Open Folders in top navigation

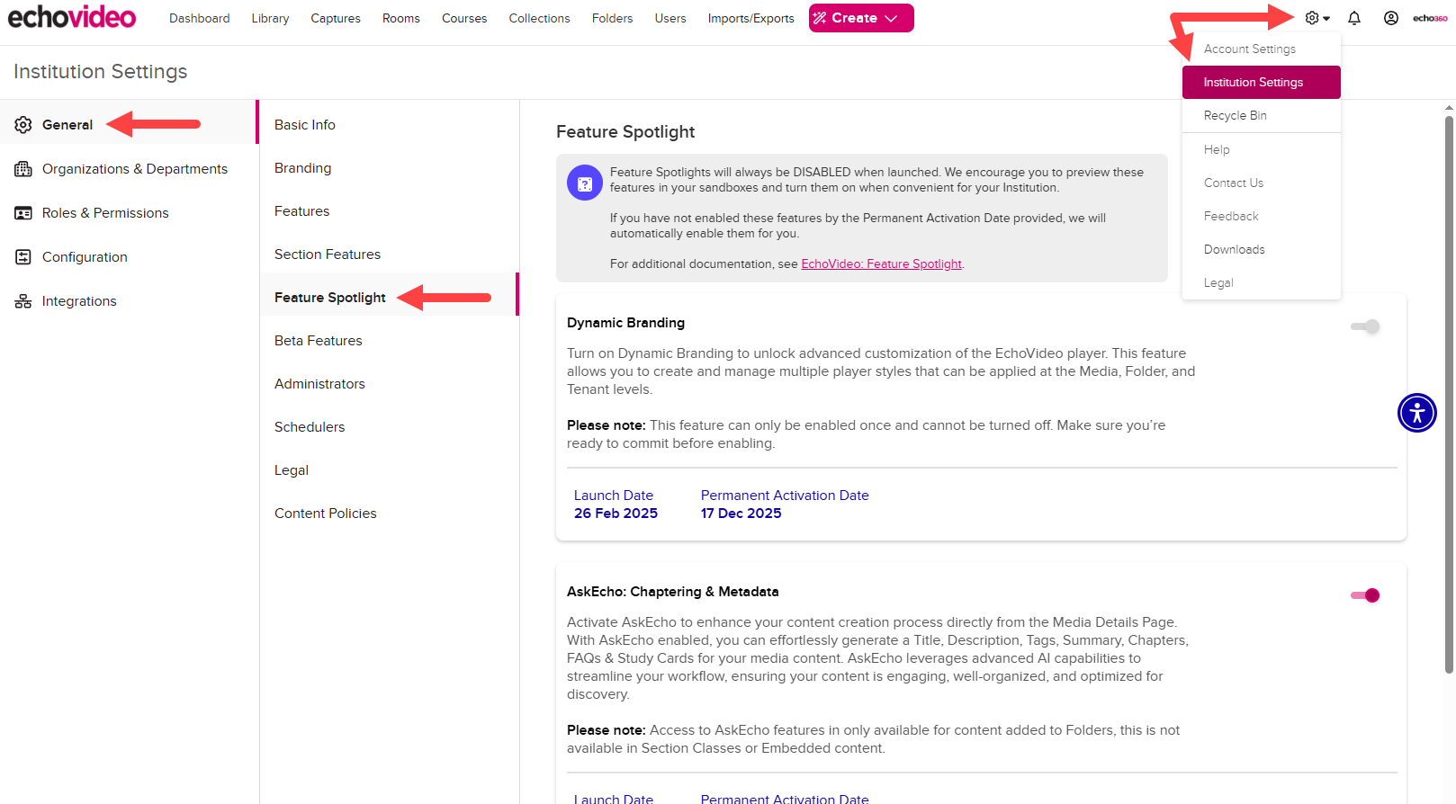pyautogui.click(x=612, y=18)
